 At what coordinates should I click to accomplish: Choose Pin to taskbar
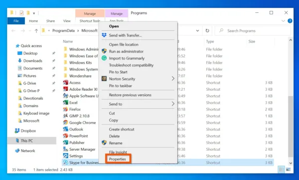pos(120,86)
